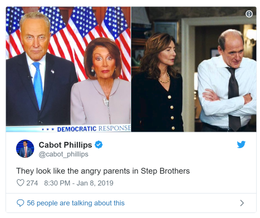Open the 8:30 PM tweet time link

[x=57, y=183]
